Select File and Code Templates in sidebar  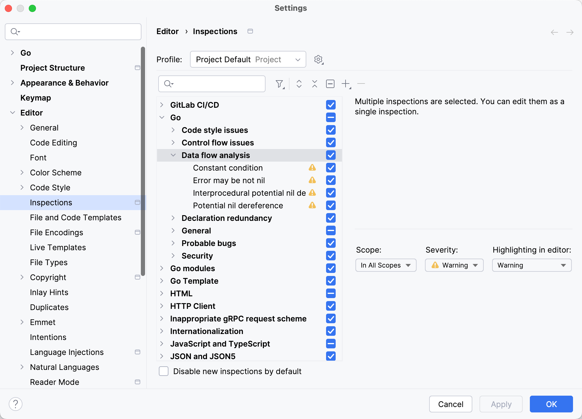click(76, 218)
